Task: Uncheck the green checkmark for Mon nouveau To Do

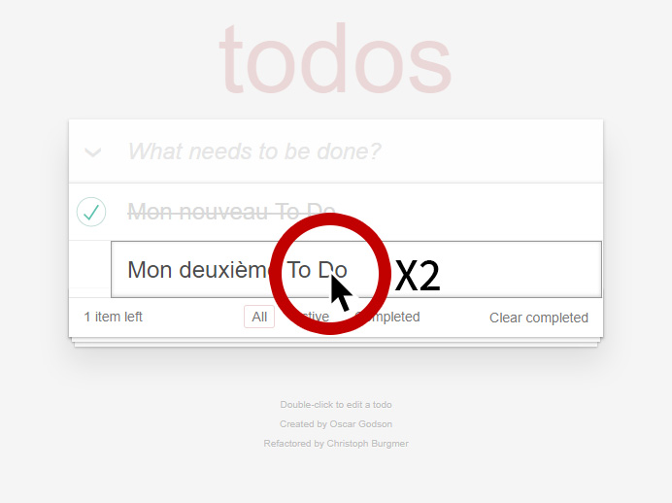Action: (x=91, y=212)
